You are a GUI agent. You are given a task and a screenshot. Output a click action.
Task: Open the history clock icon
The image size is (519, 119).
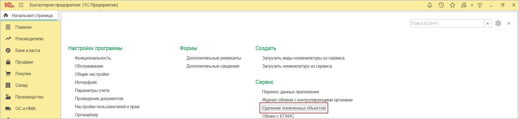click(441, 5)
